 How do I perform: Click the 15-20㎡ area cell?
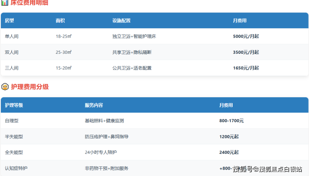63,68
